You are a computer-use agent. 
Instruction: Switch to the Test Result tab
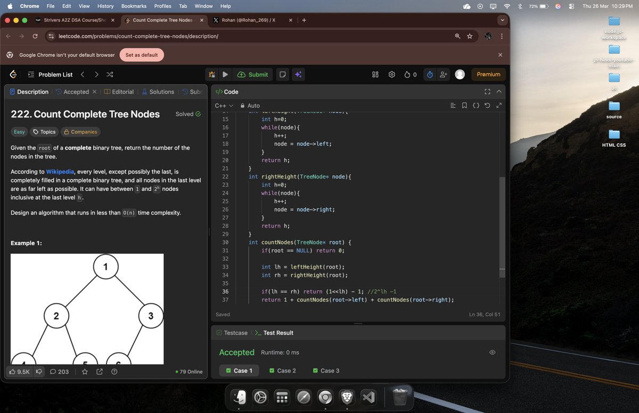(274, 333)
